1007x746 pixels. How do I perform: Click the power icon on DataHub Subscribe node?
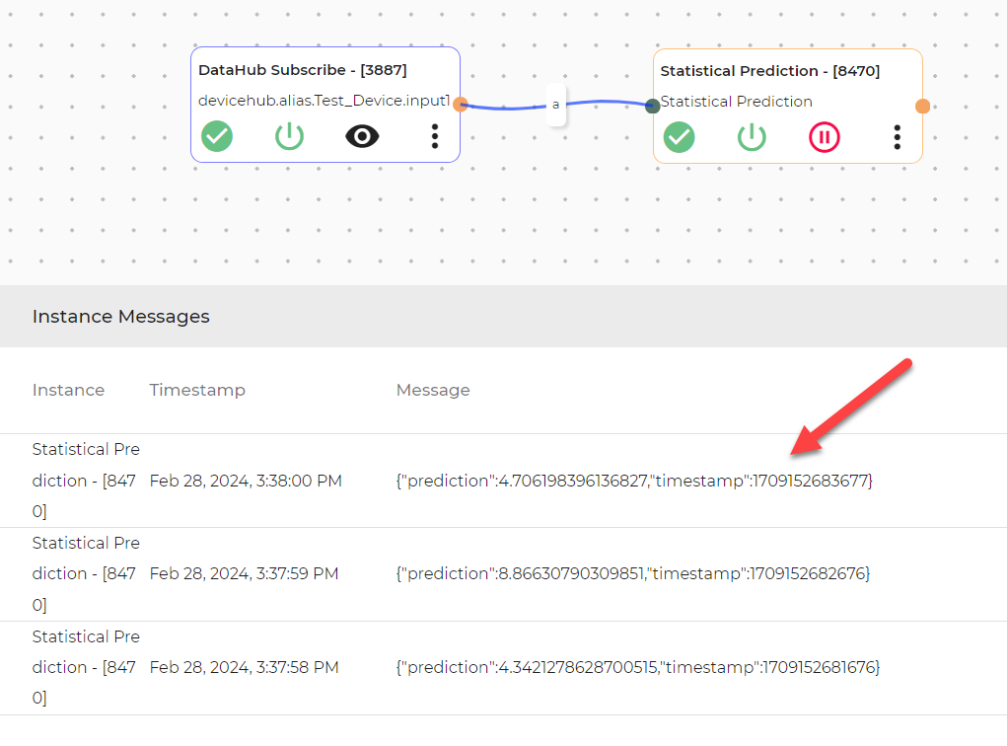[289, 136]
